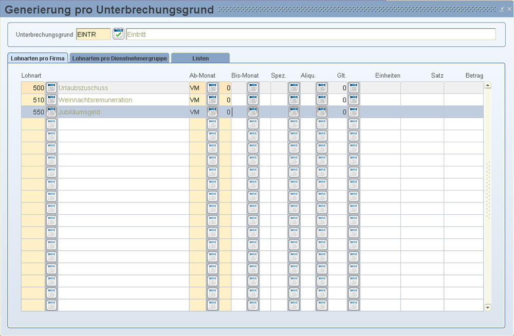Open lookup icon next to Unterbrechungsgrund field
Image resolution: width=514 pixels, height=336 pixels.
coord(119,34)
